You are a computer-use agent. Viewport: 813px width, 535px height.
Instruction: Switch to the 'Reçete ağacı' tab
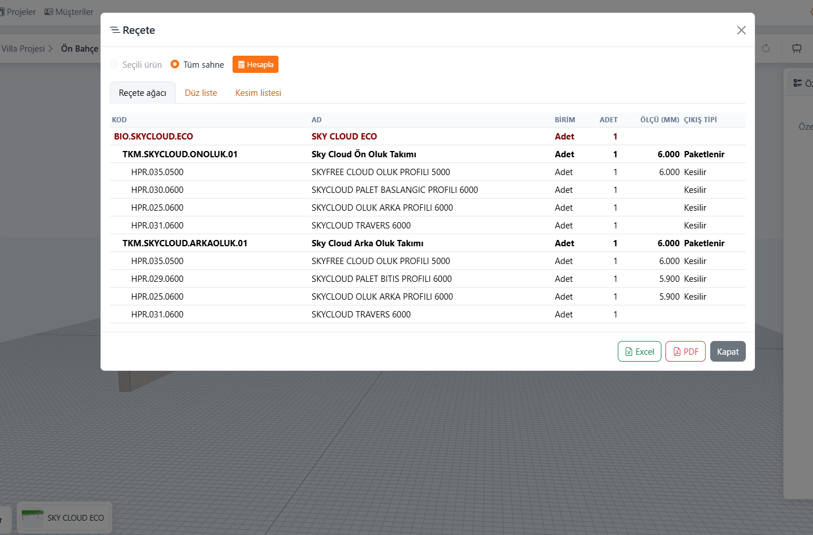point(142,93)
